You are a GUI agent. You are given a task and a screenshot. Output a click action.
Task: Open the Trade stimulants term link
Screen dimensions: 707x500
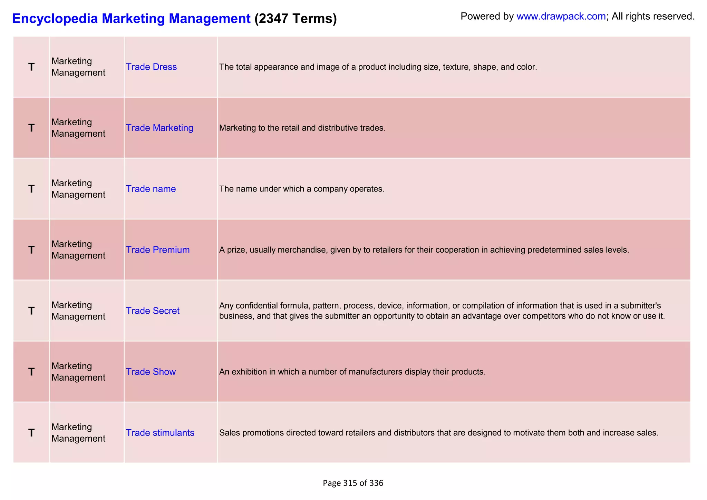pos(160,433)
